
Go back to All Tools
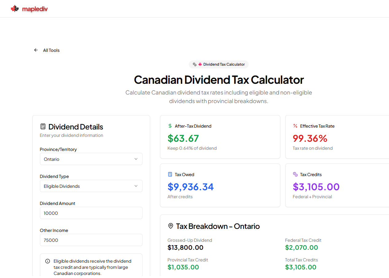tap(47, 50)
